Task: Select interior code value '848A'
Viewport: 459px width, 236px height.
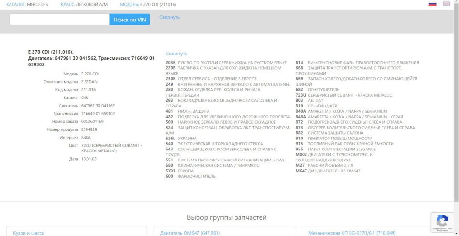Action: click(86, 138)
